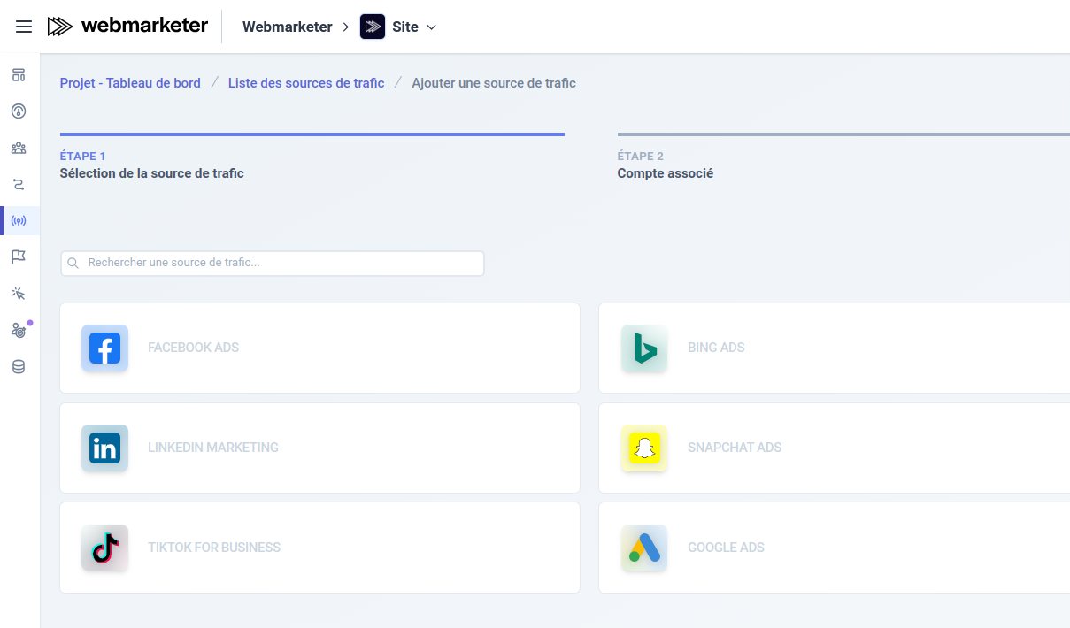
Task: Open Liste des sources de trafic link
Action: [x=306, y=83]
